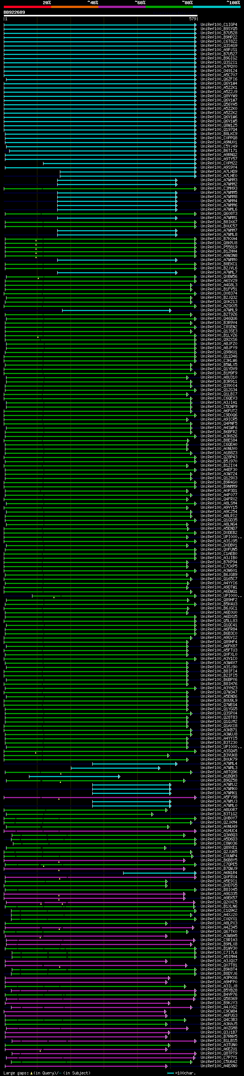
Task: Click the cyan ~100% identity legend segment
Action: click(x=217, y=7)
